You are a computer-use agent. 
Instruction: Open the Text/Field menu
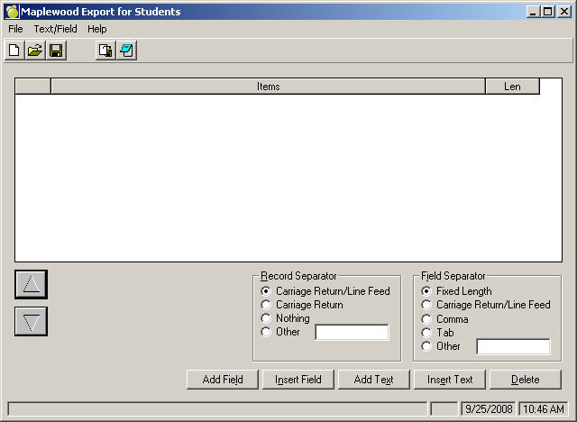pos(55,29)
